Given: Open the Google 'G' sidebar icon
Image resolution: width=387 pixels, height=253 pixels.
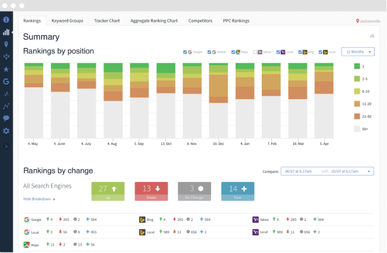Looking at the screenshot, I should (6, 82).
